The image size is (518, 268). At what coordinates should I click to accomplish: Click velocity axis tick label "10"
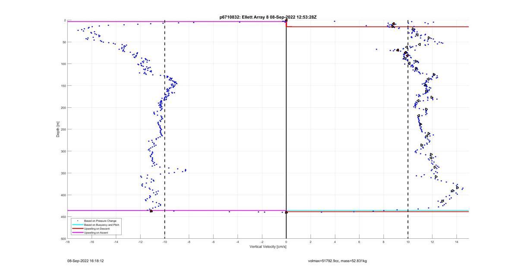408,242
